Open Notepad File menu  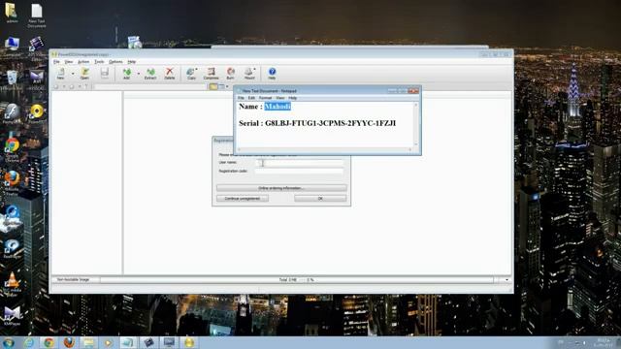(241, 98)
